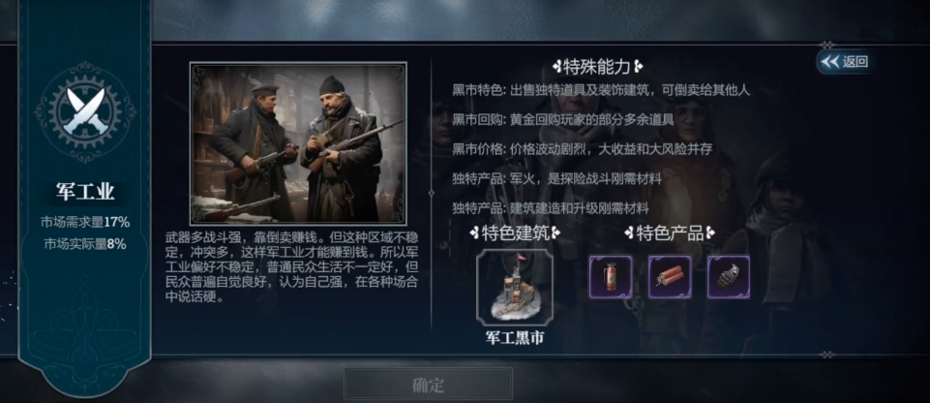This screenshot has height=403, width=930.
Task: Click the 独特产品 军火 ability line
Action: coord(556,178)
